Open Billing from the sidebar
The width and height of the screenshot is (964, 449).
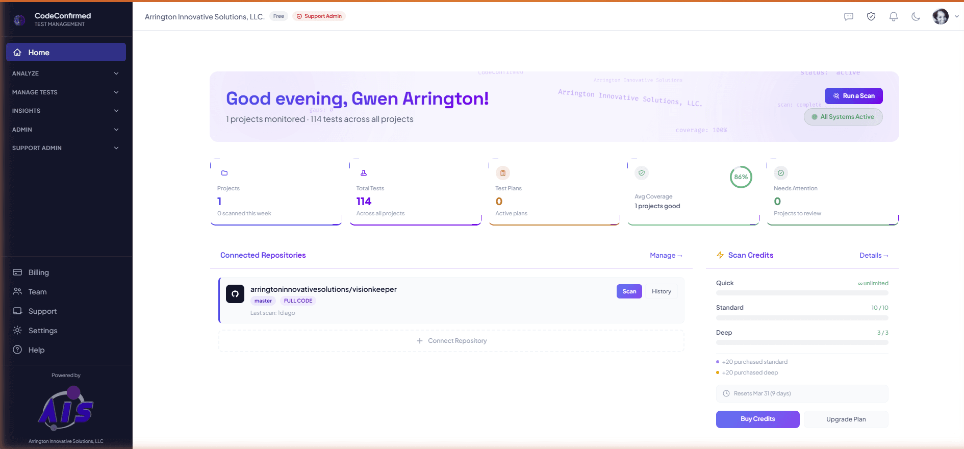[66, 272]
